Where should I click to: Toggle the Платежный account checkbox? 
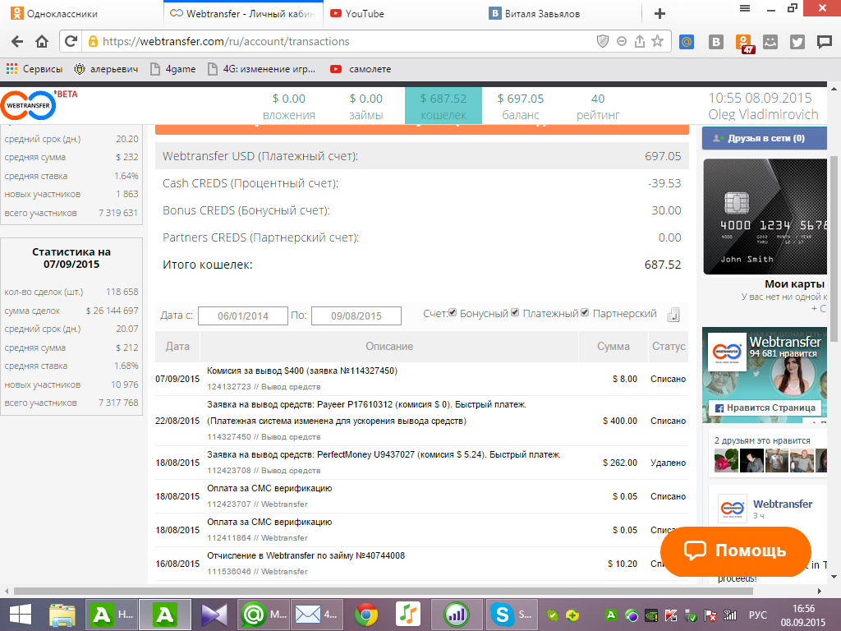click(515, 313)
